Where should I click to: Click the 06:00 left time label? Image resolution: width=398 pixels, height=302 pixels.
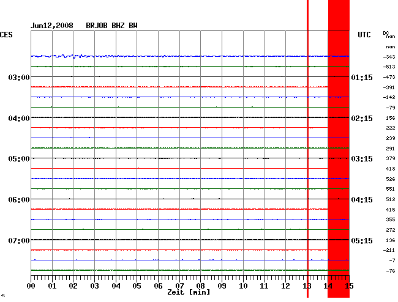[x=19, y=200]
